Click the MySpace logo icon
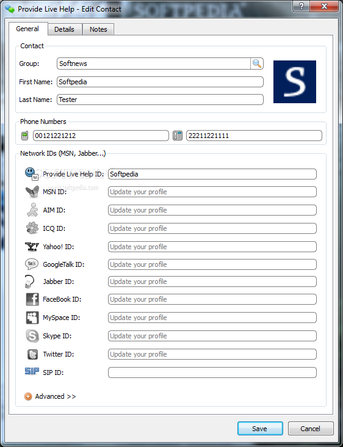343x447 pixels. coord(32,318)
